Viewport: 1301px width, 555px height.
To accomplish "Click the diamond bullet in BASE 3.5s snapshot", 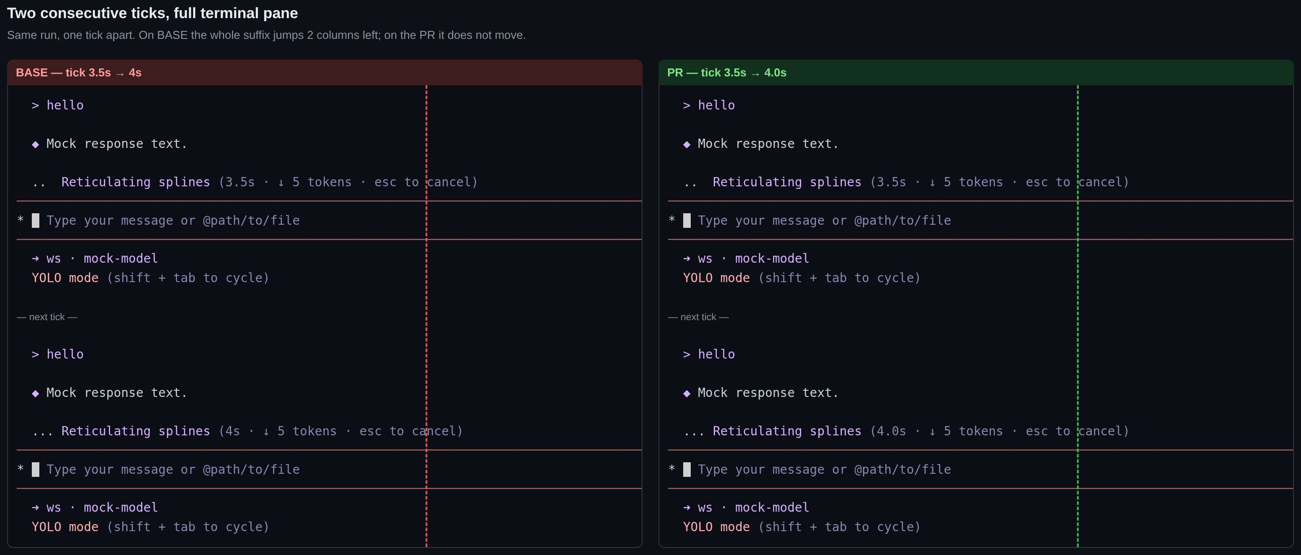I will [35, 144].
